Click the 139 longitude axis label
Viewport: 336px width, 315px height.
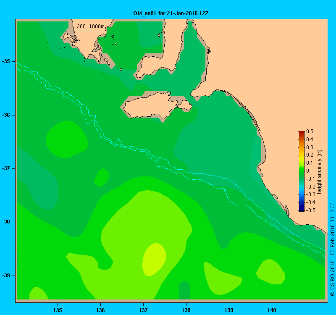[x=229, y=310]
